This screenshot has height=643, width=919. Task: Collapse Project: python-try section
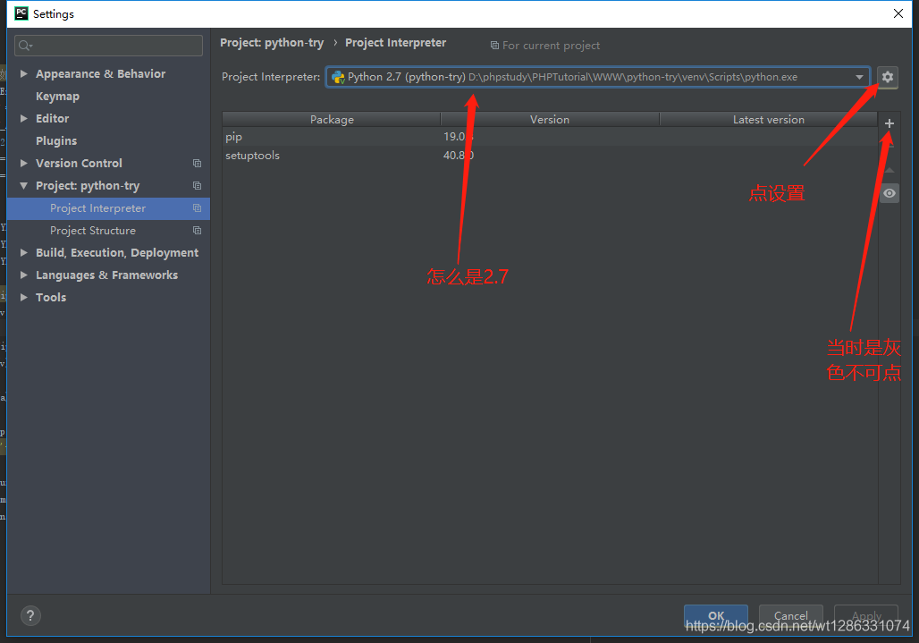pyautogui.click(x=24, y=186)
